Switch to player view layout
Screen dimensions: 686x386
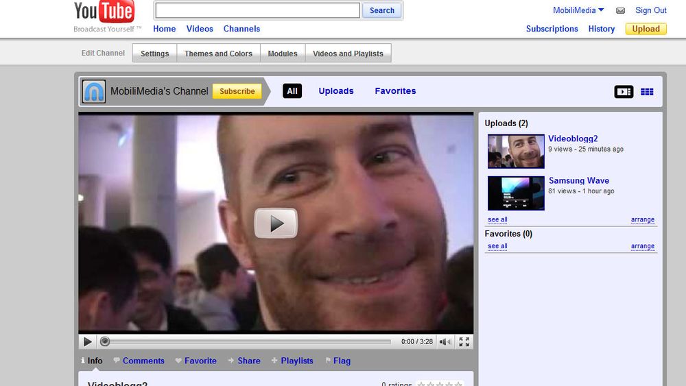pyautogui.click(x=624, y=92)
